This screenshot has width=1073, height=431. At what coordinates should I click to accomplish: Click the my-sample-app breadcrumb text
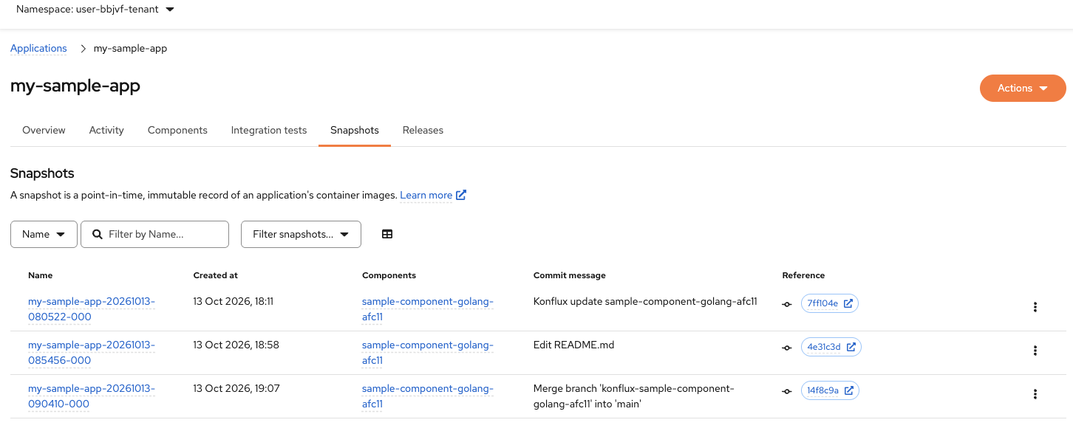pos(130,48)
